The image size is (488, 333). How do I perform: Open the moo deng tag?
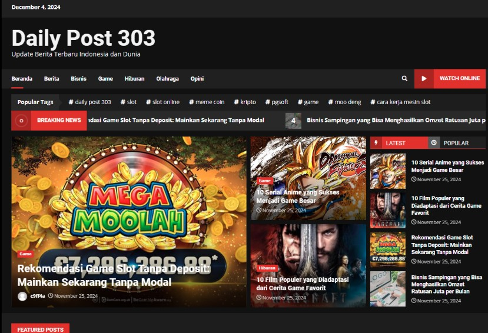pyautogui.click(x=344, y=102)
